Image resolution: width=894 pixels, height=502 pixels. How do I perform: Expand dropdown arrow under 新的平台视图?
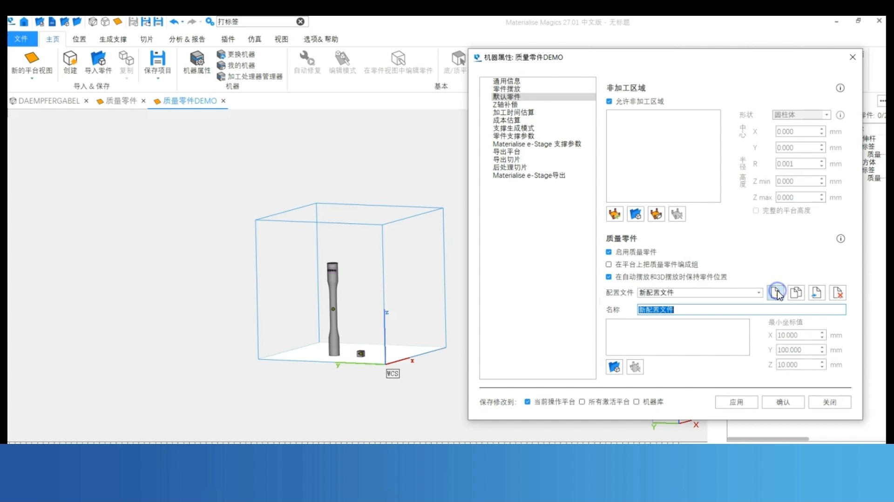coord(32,79)
